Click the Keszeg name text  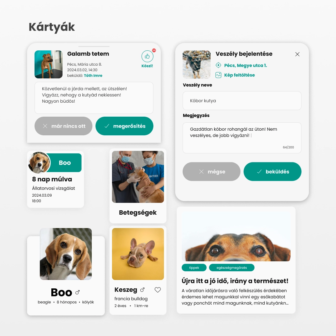coord(126,290)
